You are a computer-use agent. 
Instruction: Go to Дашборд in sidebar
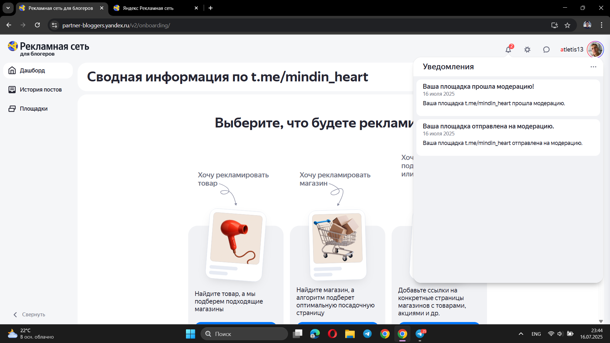(x=38, y=71)
